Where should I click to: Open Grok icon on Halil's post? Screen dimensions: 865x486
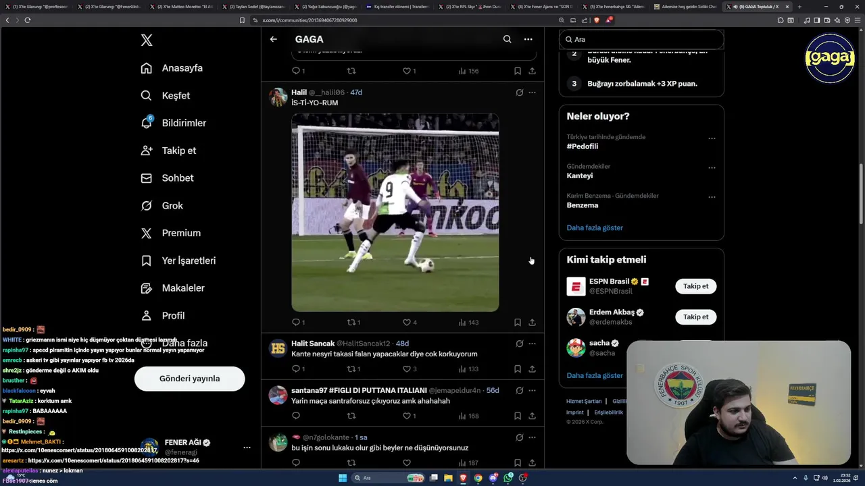point(519,92)
